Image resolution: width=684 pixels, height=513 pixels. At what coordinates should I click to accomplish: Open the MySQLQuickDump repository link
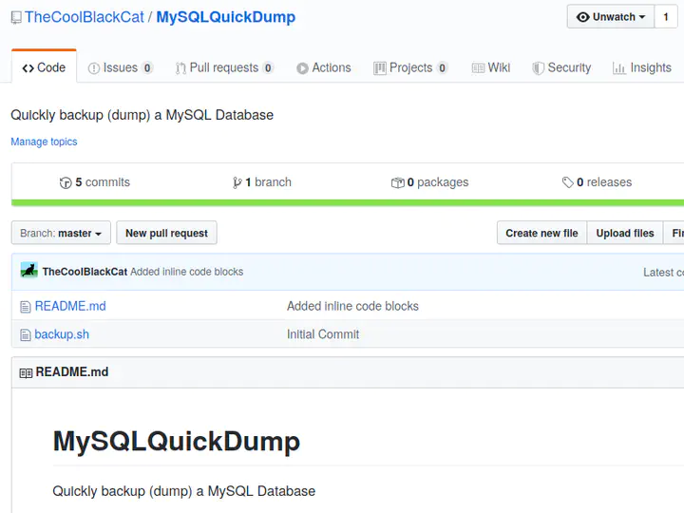click(225, 17)
